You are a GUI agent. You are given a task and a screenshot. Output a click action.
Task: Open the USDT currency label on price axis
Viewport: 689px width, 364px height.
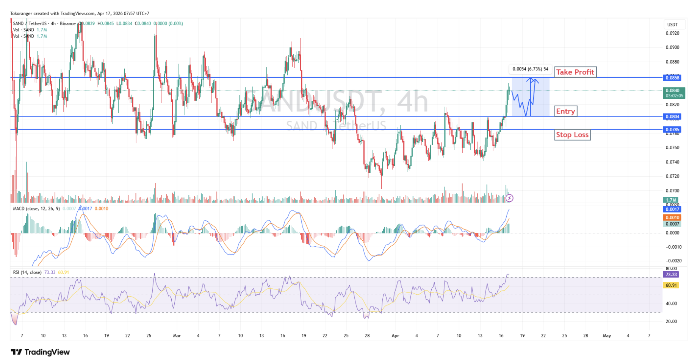pos(672,25)
